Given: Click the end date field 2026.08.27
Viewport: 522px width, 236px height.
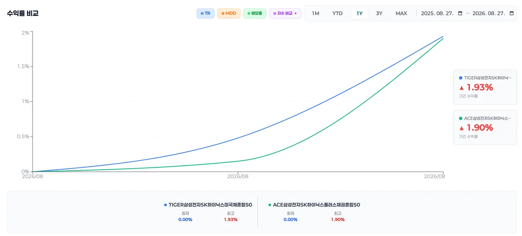Looking at the screenshot, I should click(x=493, y=13).
